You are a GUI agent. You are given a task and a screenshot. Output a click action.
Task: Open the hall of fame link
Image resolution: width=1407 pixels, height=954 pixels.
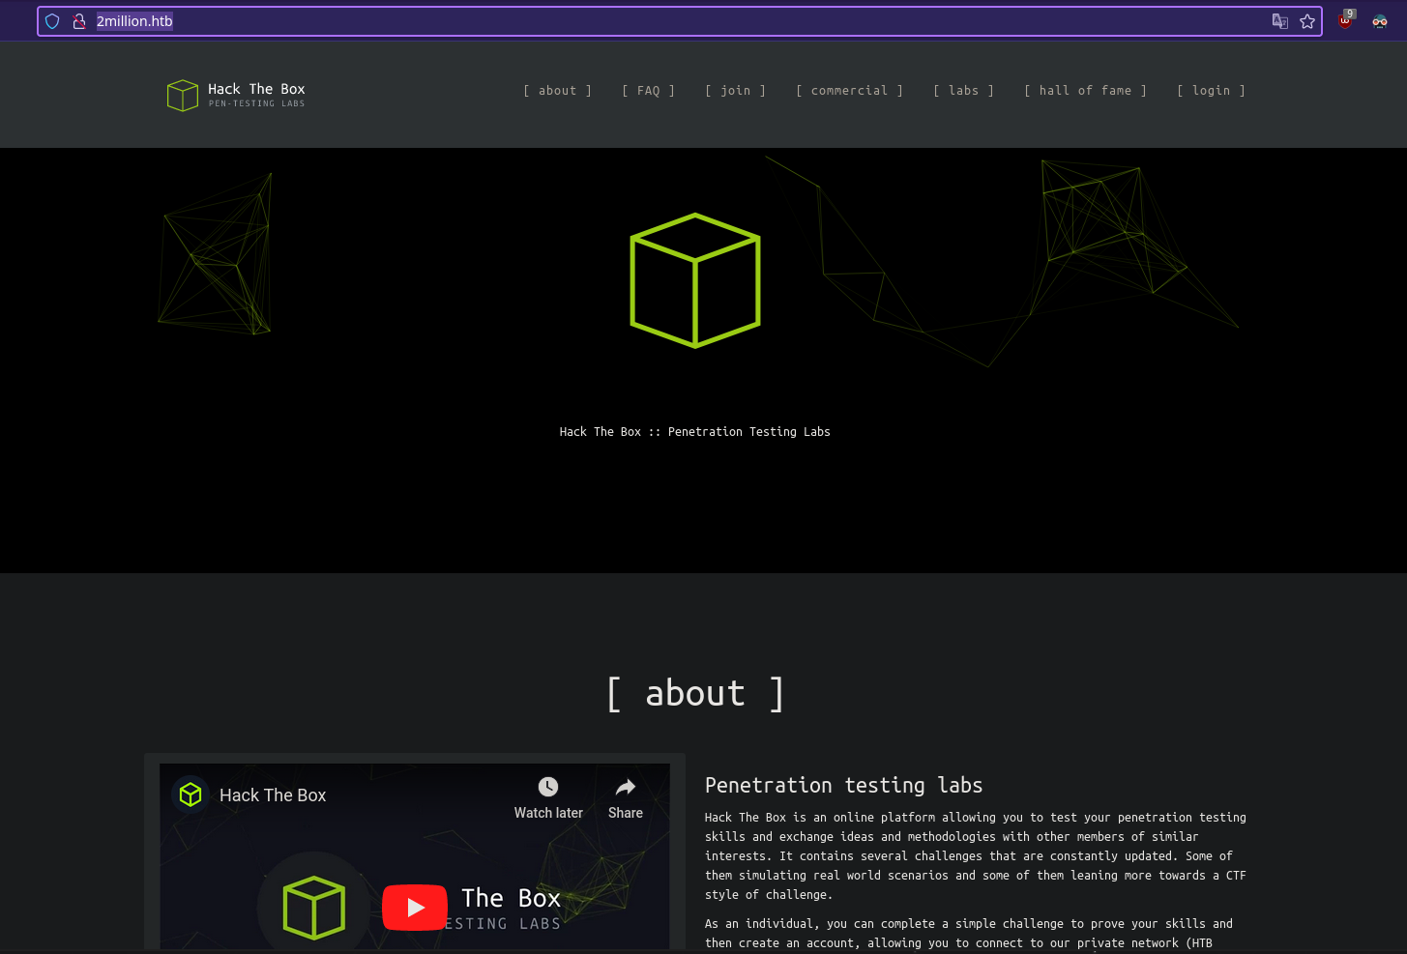[1085, 91]
